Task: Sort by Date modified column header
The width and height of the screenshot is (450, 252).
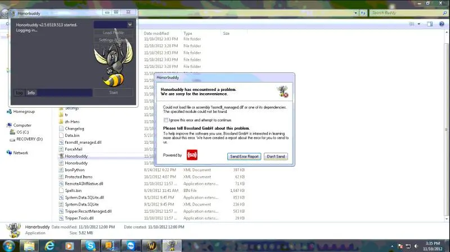Action: click(156, 33)
